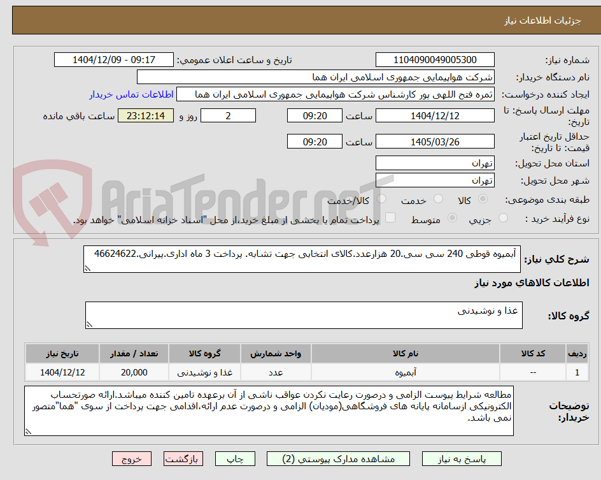Image resolution: width=601 pixels, height=480 pixels.
Task: Grab the resize handle of the goods group box
Action: point(89,324)
